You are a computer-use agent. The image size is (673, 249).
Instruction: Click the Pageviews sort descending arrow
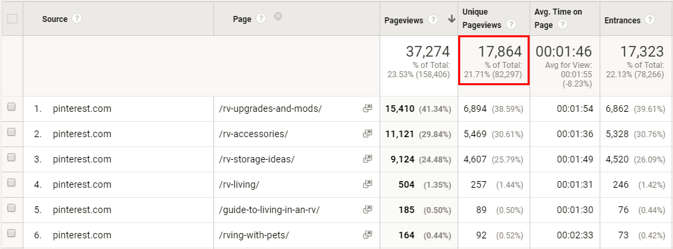[452, 19]
